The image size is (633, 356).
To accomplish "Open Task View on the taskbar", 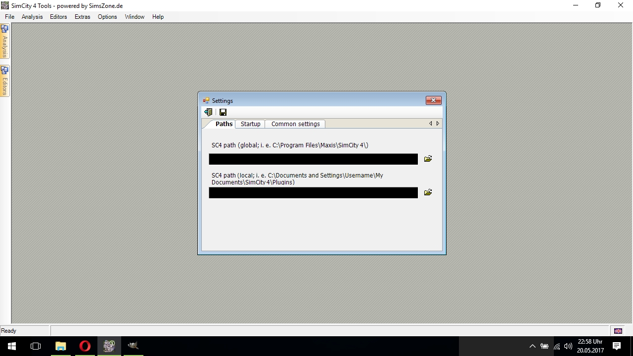I will tap(36, 346).
